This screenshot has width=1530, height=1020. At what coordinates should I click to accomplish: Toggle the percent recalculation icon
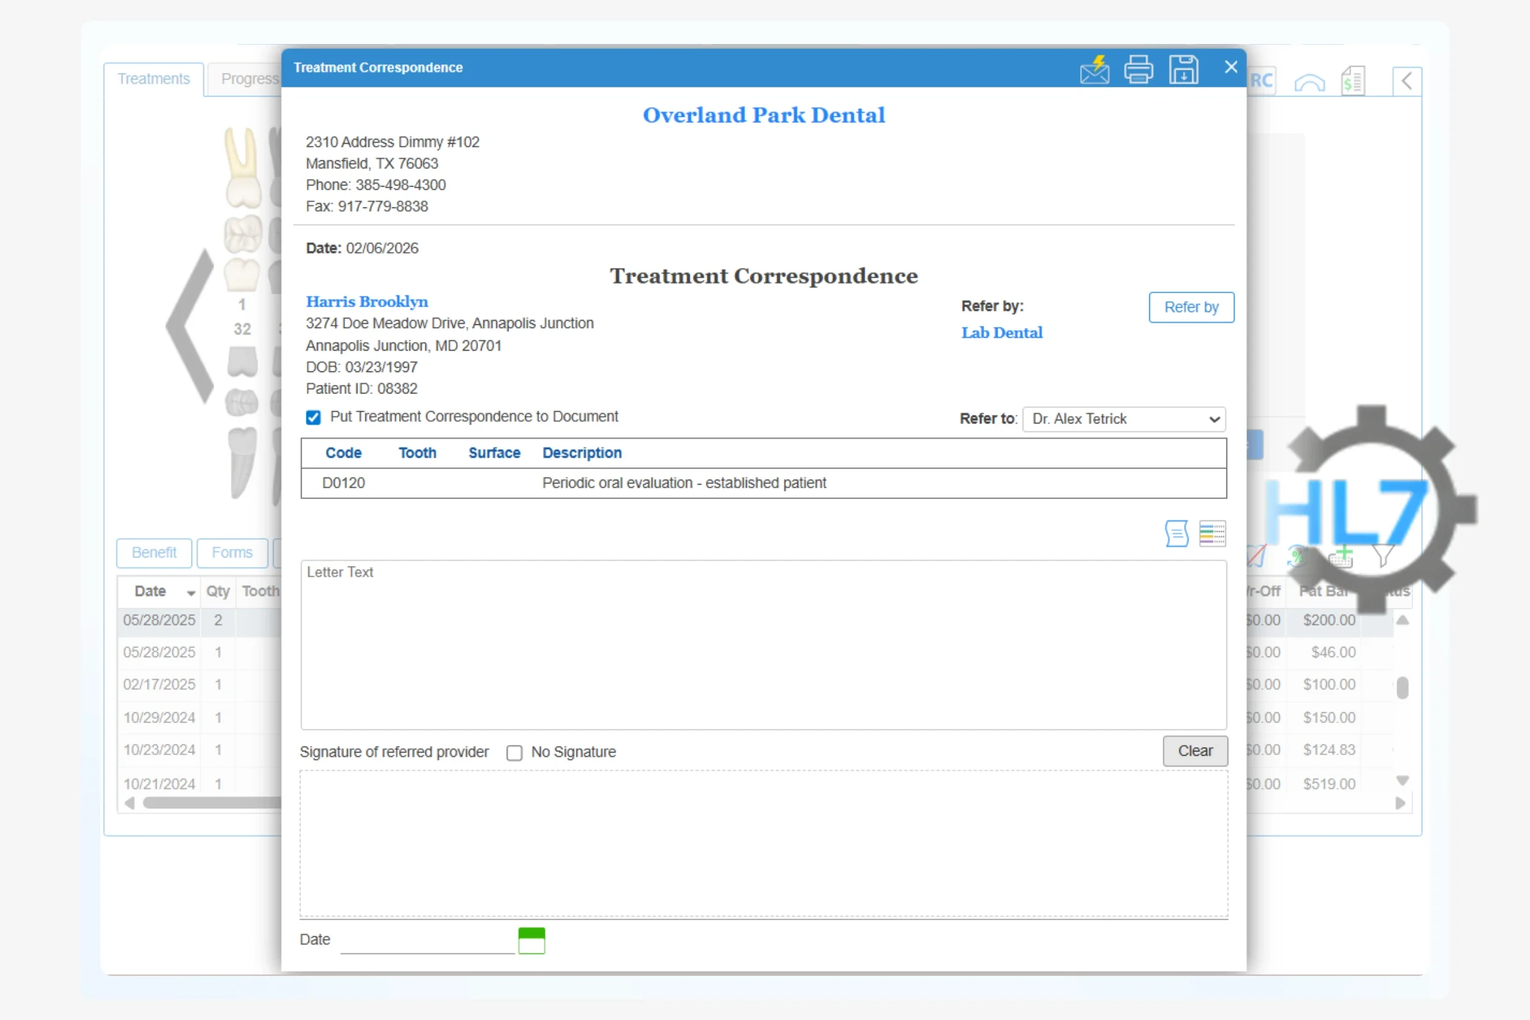pyautogui.click(x=1298, y=557)
